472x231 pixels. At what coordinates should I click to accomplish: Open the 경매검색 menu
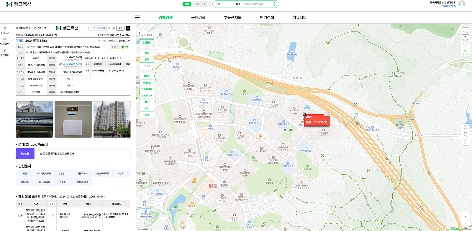point(165,18)
